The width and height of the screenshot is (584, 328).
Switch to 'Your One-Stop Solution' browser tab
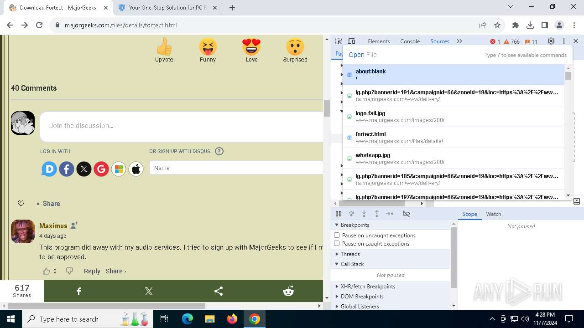[x=167, y=8]
